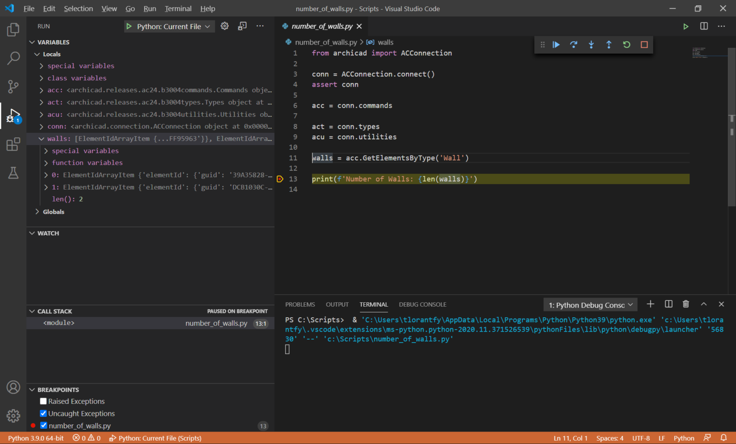
Task: Enable the Raised Exceptions breakpoint
Action: (43, 401)
